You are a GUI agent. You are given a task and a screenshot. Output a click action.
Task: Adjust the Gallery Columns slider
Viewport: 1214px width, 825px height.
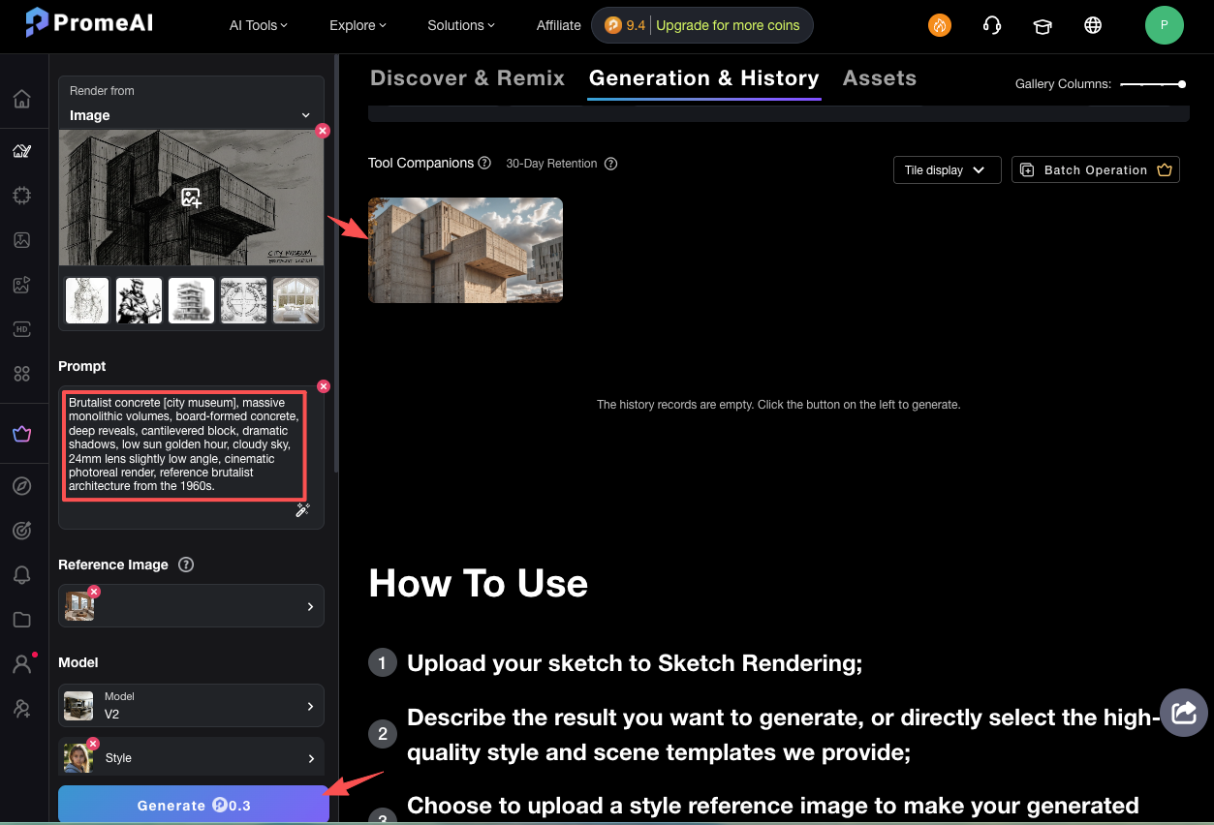[1153, 84]
